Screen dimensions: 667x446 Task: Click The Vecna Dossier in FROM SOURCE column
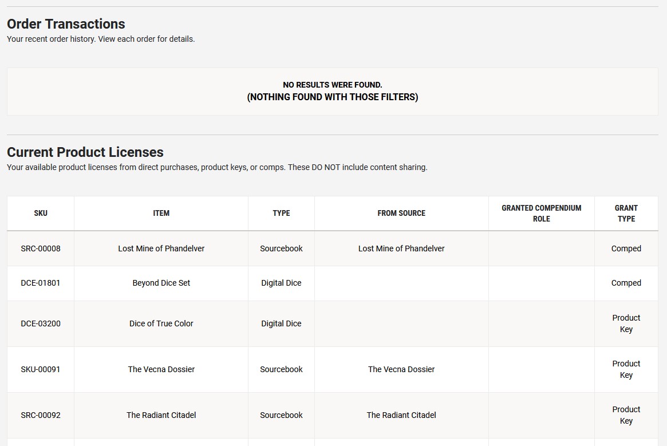click(x=401, y=369)
